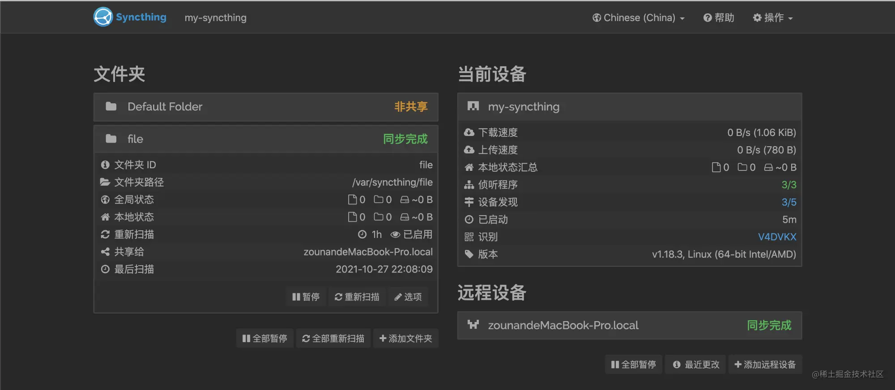The image size is (895, 390).
Task: Open the 最近更改 recent changes button
Action: pos(696,365)
